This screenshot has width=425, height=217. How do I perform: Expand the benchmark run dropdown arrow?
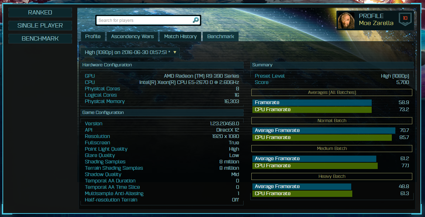174,52
